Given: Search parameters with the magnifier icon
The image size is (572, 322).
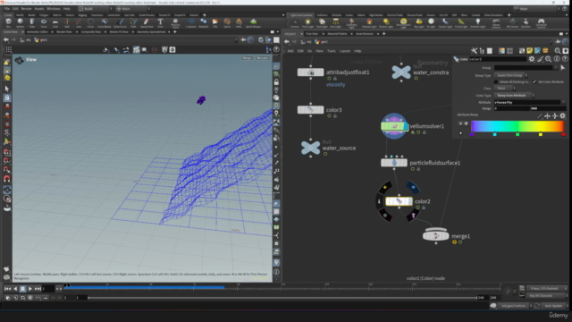Looking at the screenshot, I should [548, 59].
